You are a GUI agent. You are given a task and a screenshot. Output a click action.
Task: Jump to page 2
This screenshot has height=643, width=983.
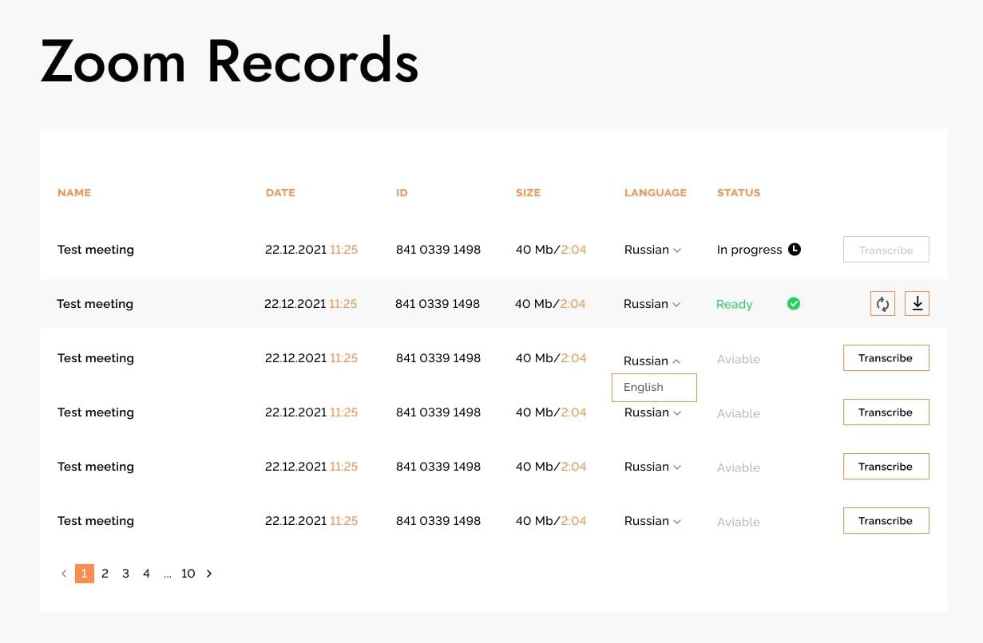click(x=105, y=574)
